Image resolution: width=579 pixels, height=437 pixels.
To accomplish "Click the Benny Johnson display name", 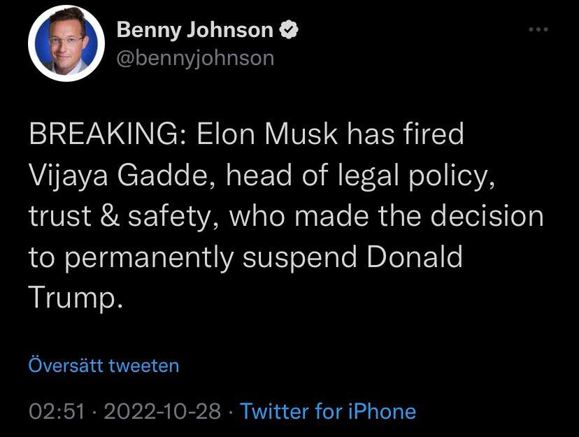I will 194,30.
